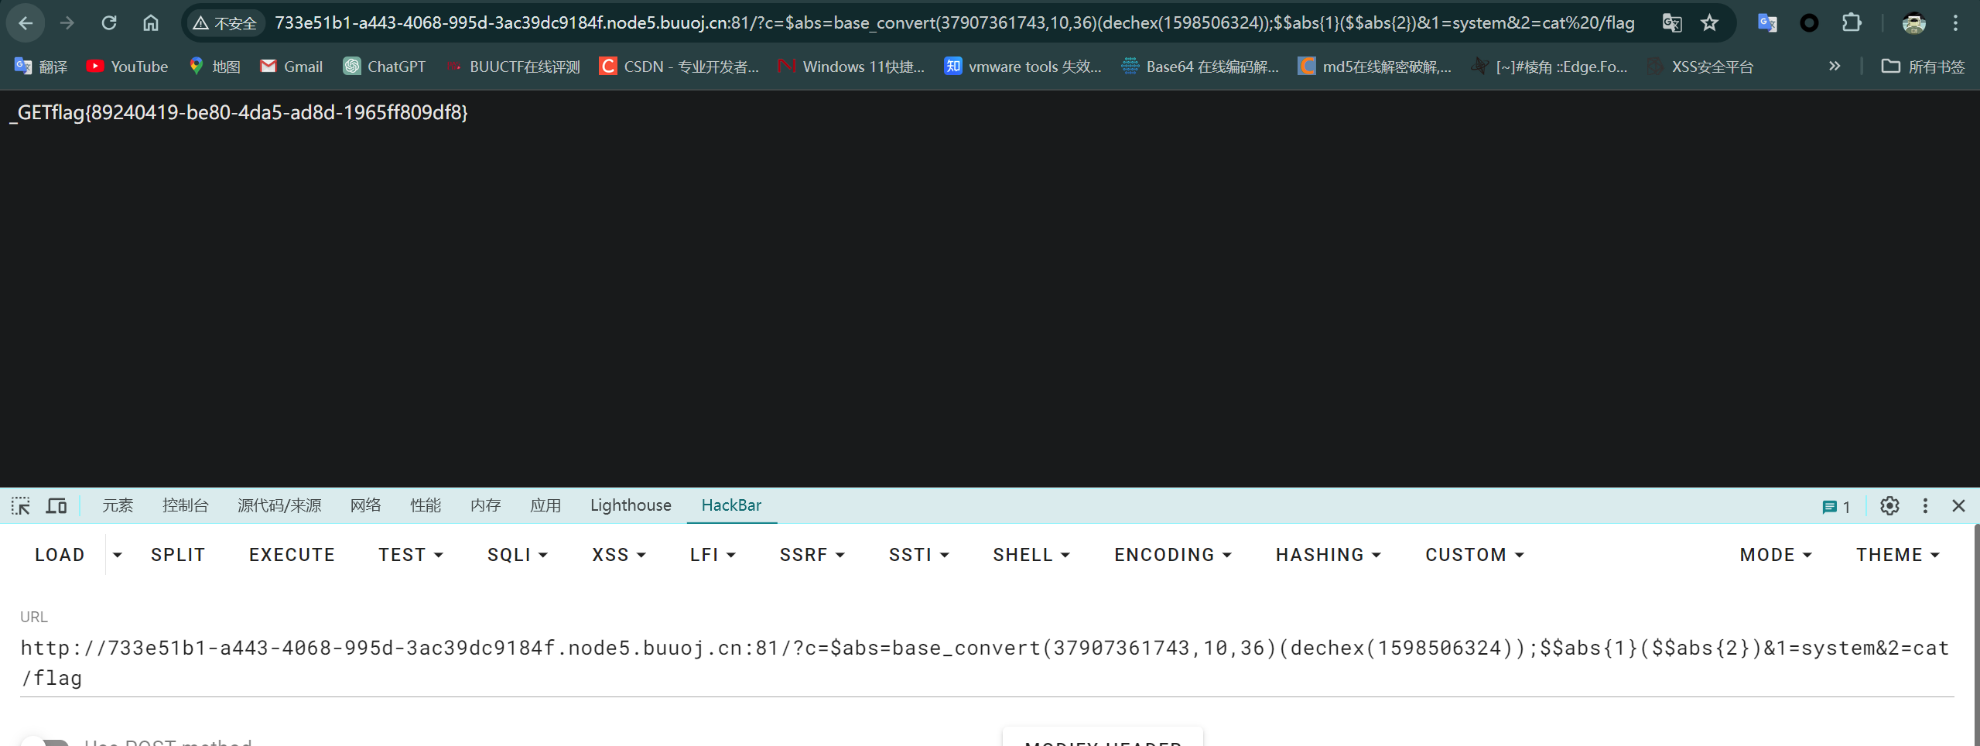Toggle the device toolbar icon
The height and width of the screenshot is (746, 1980).
56,506
